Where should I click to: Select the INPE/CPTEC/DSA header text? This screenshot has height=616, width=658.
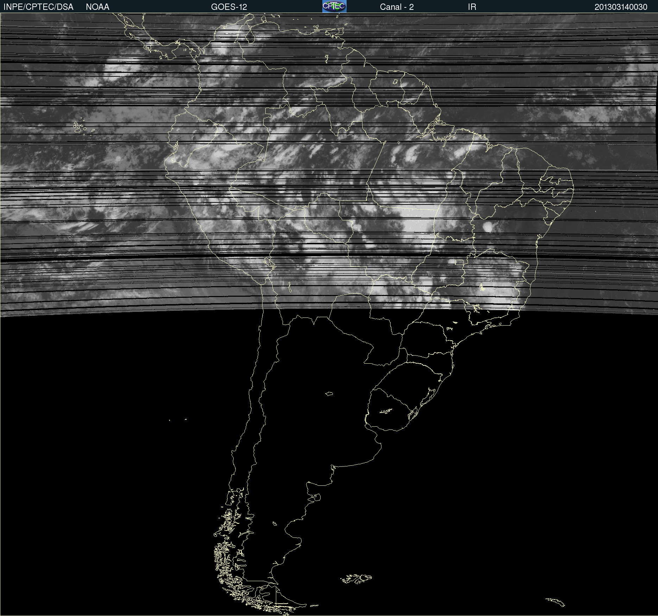coord(38,7)
